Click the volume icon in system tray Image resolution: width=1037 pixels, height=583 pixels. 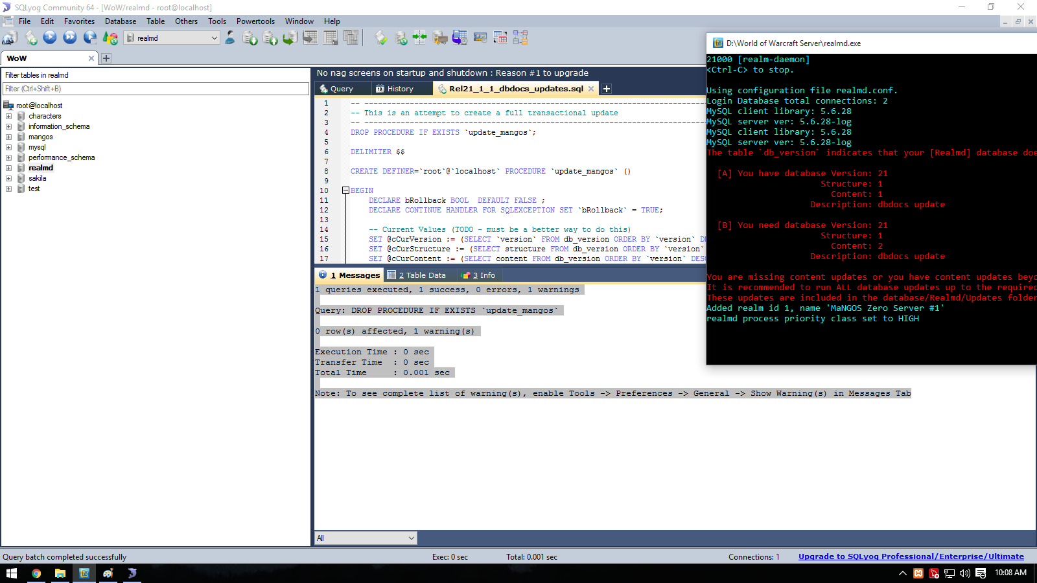pos(965,573)
